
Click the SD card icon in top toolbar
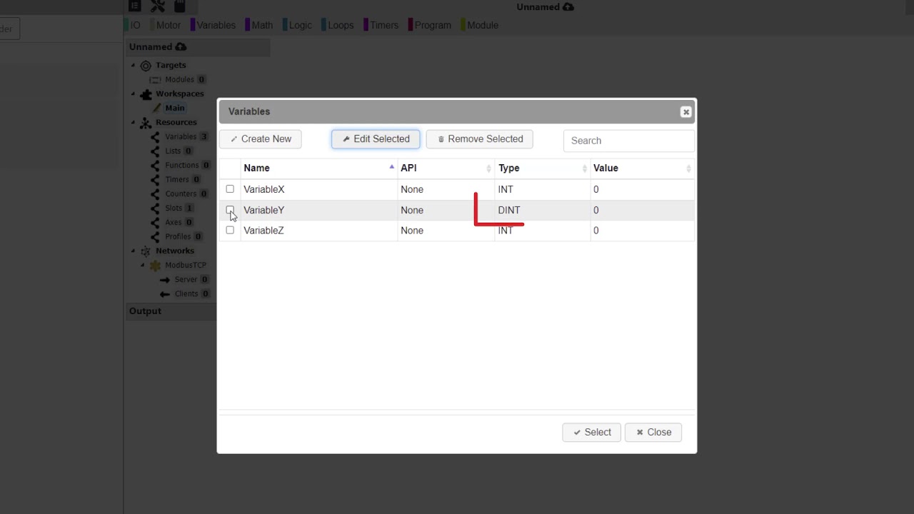(180, 6)
